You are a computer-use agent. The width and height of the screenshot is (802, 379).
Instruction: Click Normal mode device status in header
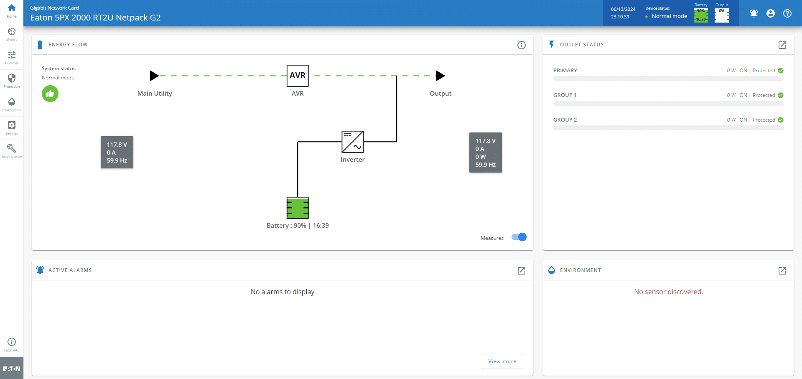coord(669,16)
